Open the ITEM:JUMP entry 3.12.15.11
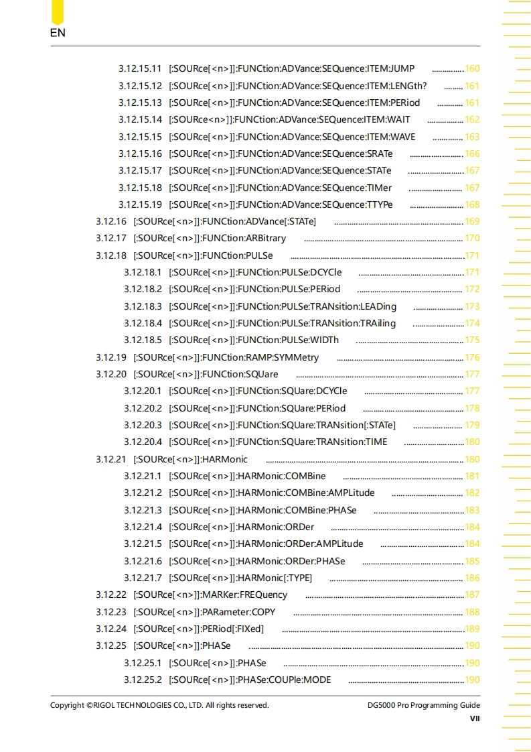Viewport: 531px width, 752px height. tap(291, 68)
